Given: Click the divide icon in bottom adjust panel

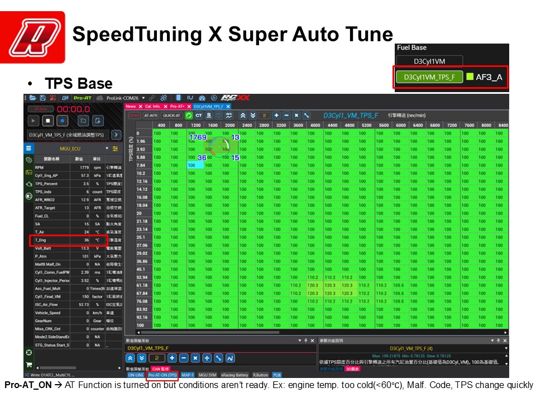Looking at the screenshot, I should [207, 358].
